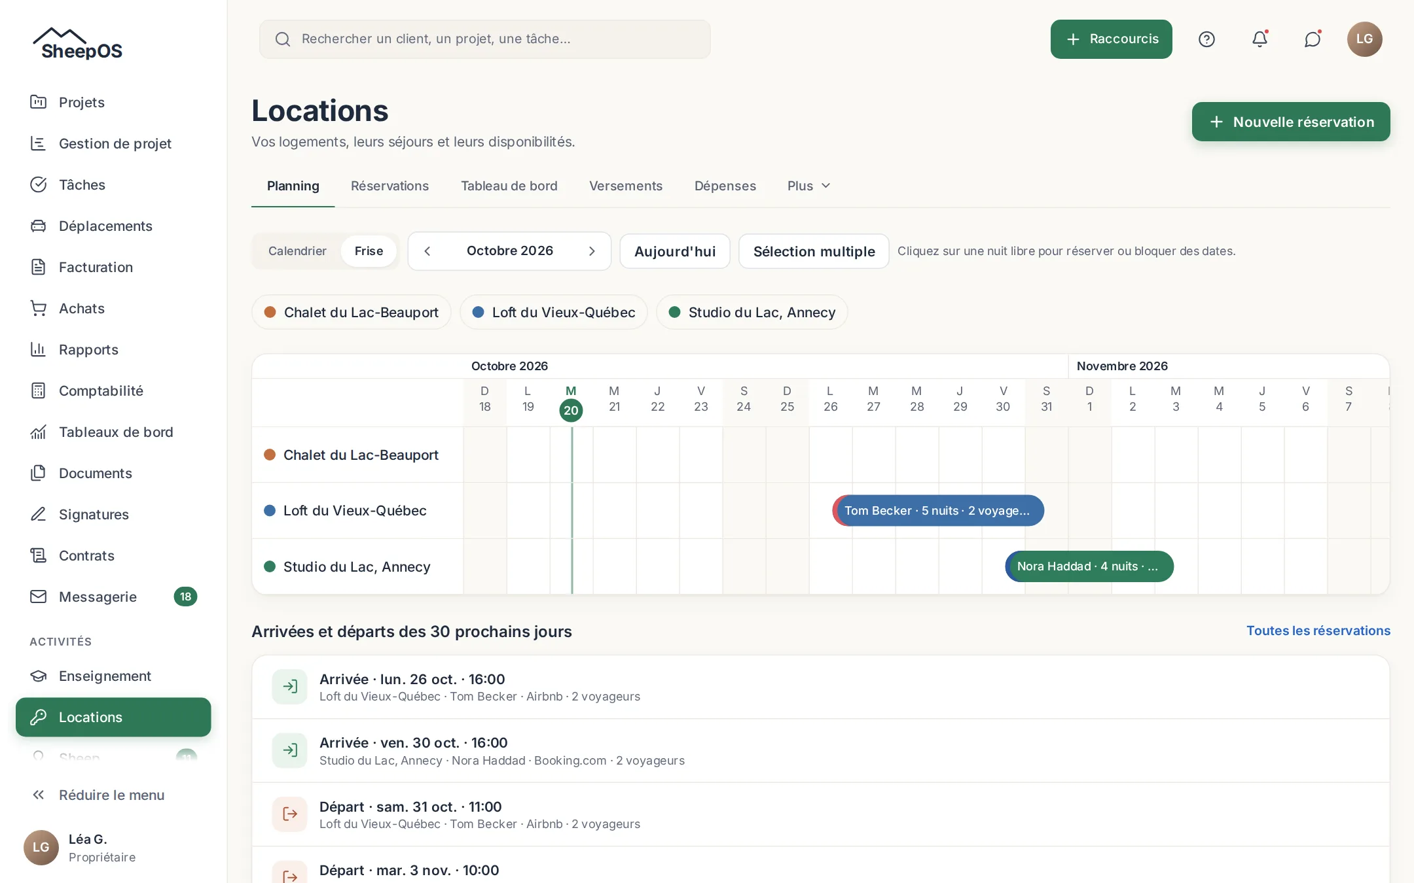The image size is (1414, 883).
Task: Open Comptabilité section
Action: (113, 390)
